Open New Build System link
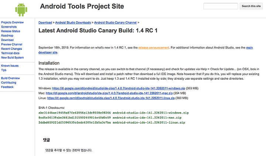The height and width of the screenshot is (156, 266). [x=13, y=58]
